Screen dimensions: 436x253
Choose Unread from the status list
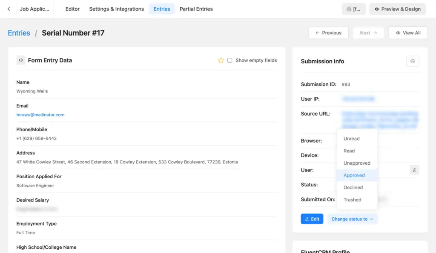point(357,138)
